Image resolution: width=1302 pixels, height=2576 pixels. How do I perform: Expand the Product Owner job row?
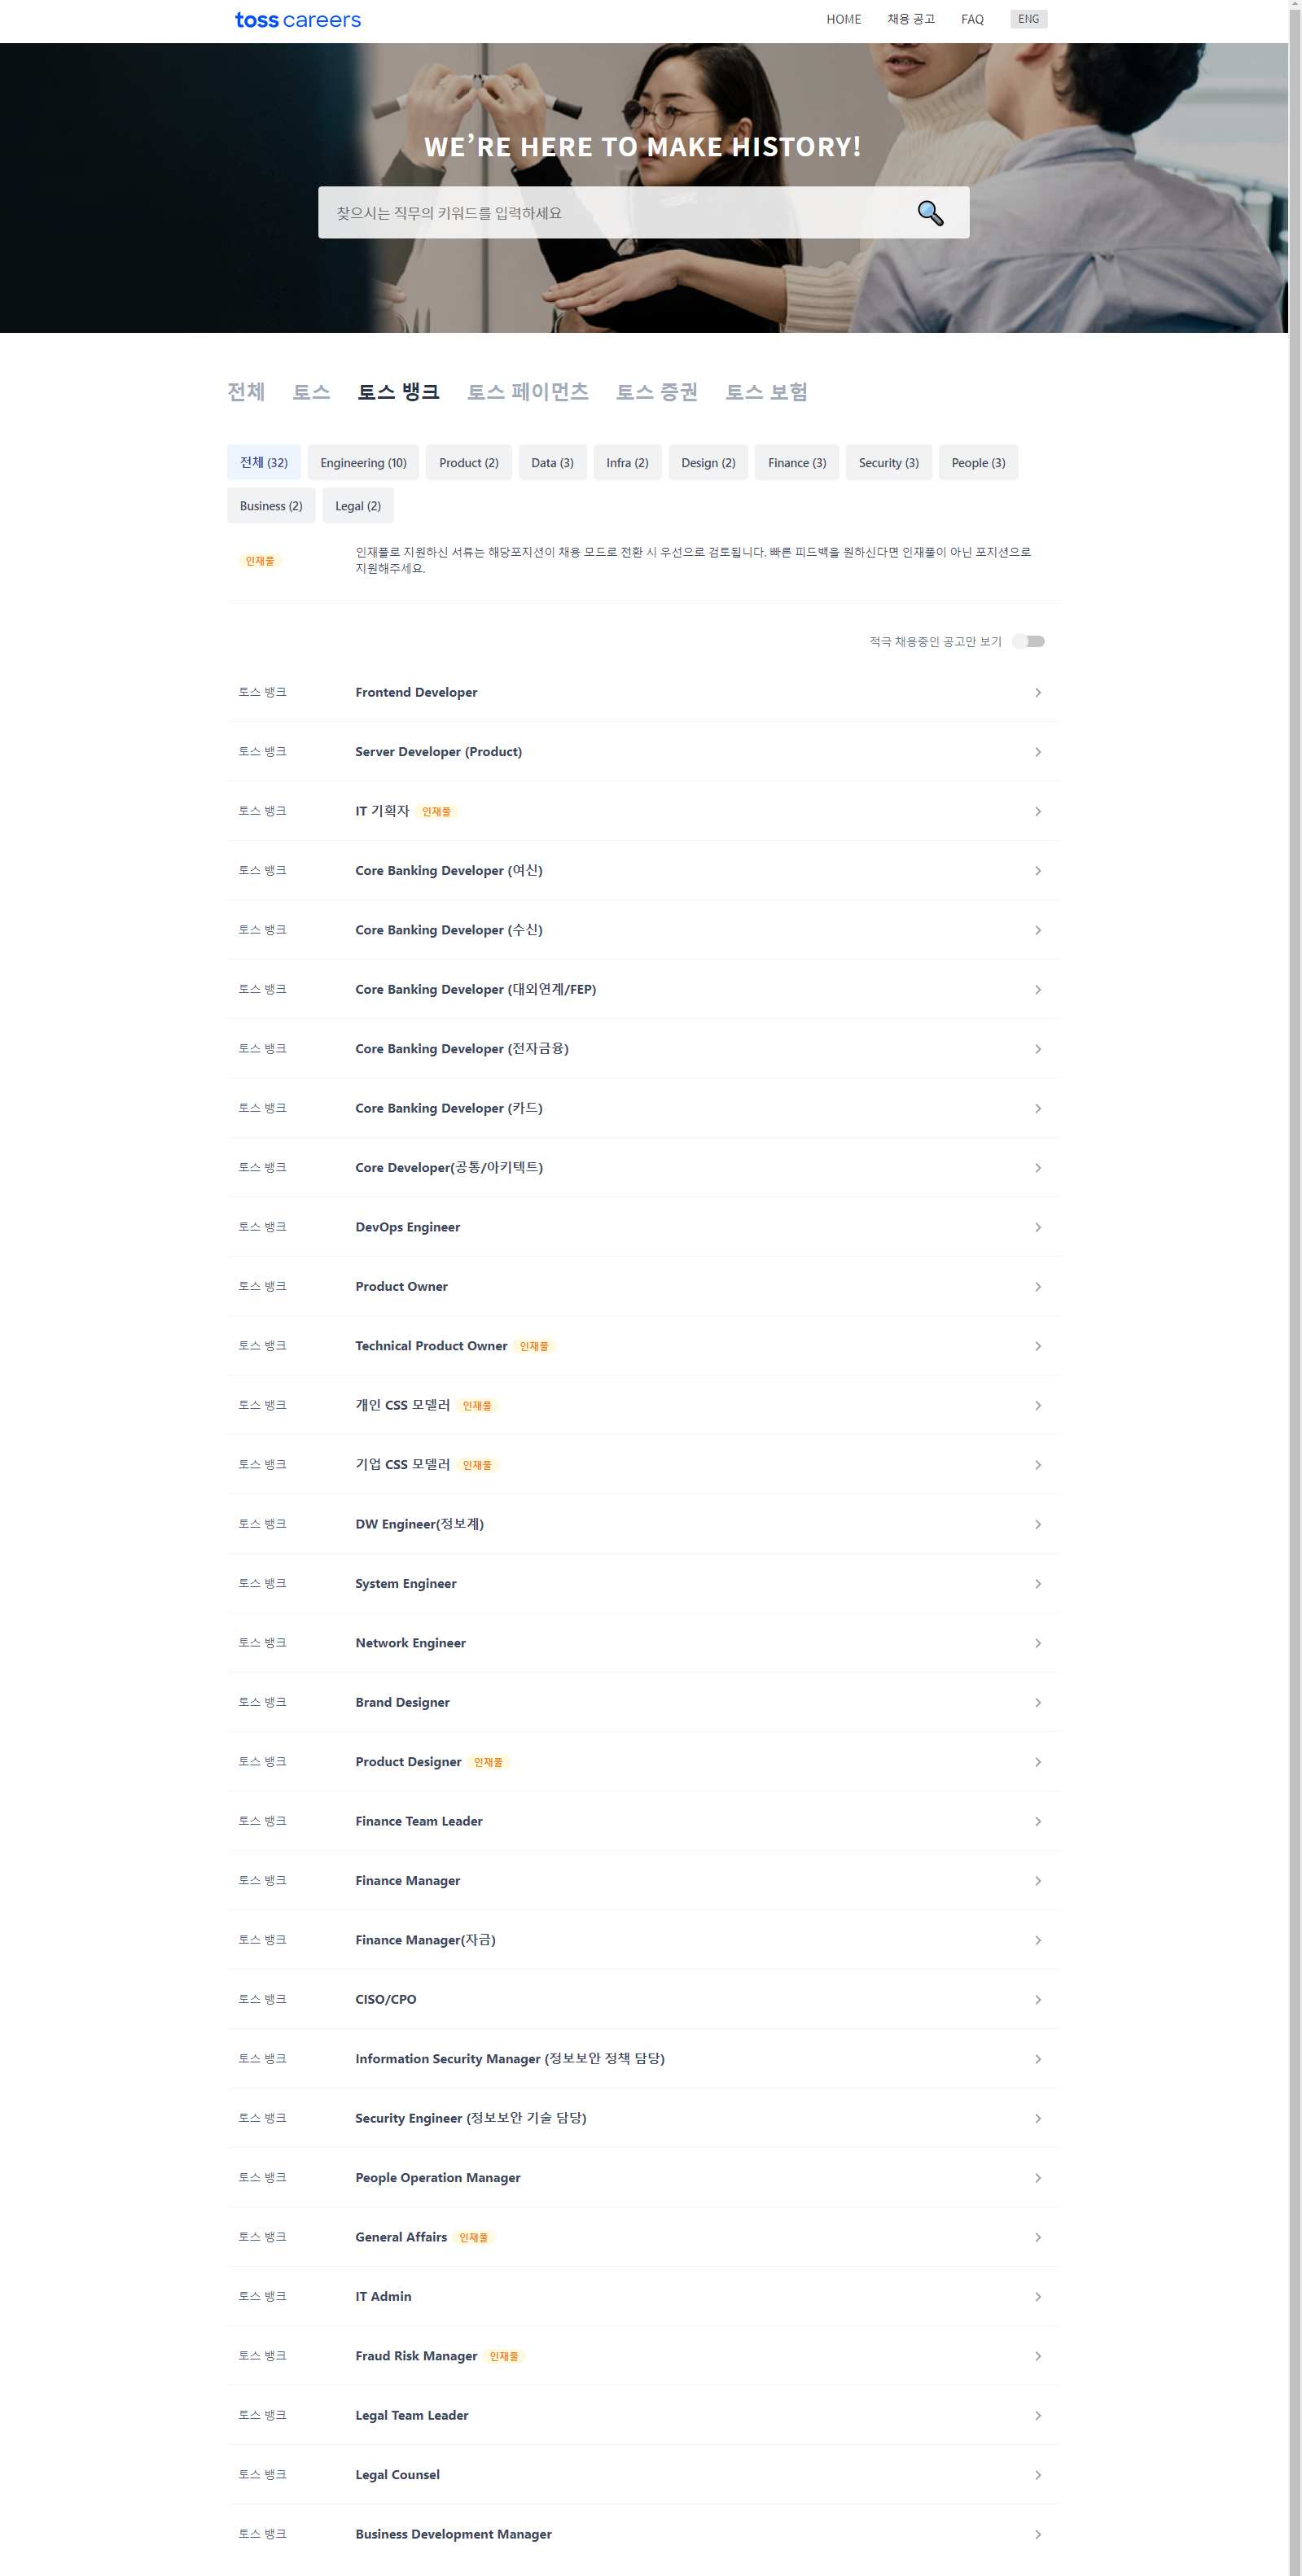[x=643, y=1286]
